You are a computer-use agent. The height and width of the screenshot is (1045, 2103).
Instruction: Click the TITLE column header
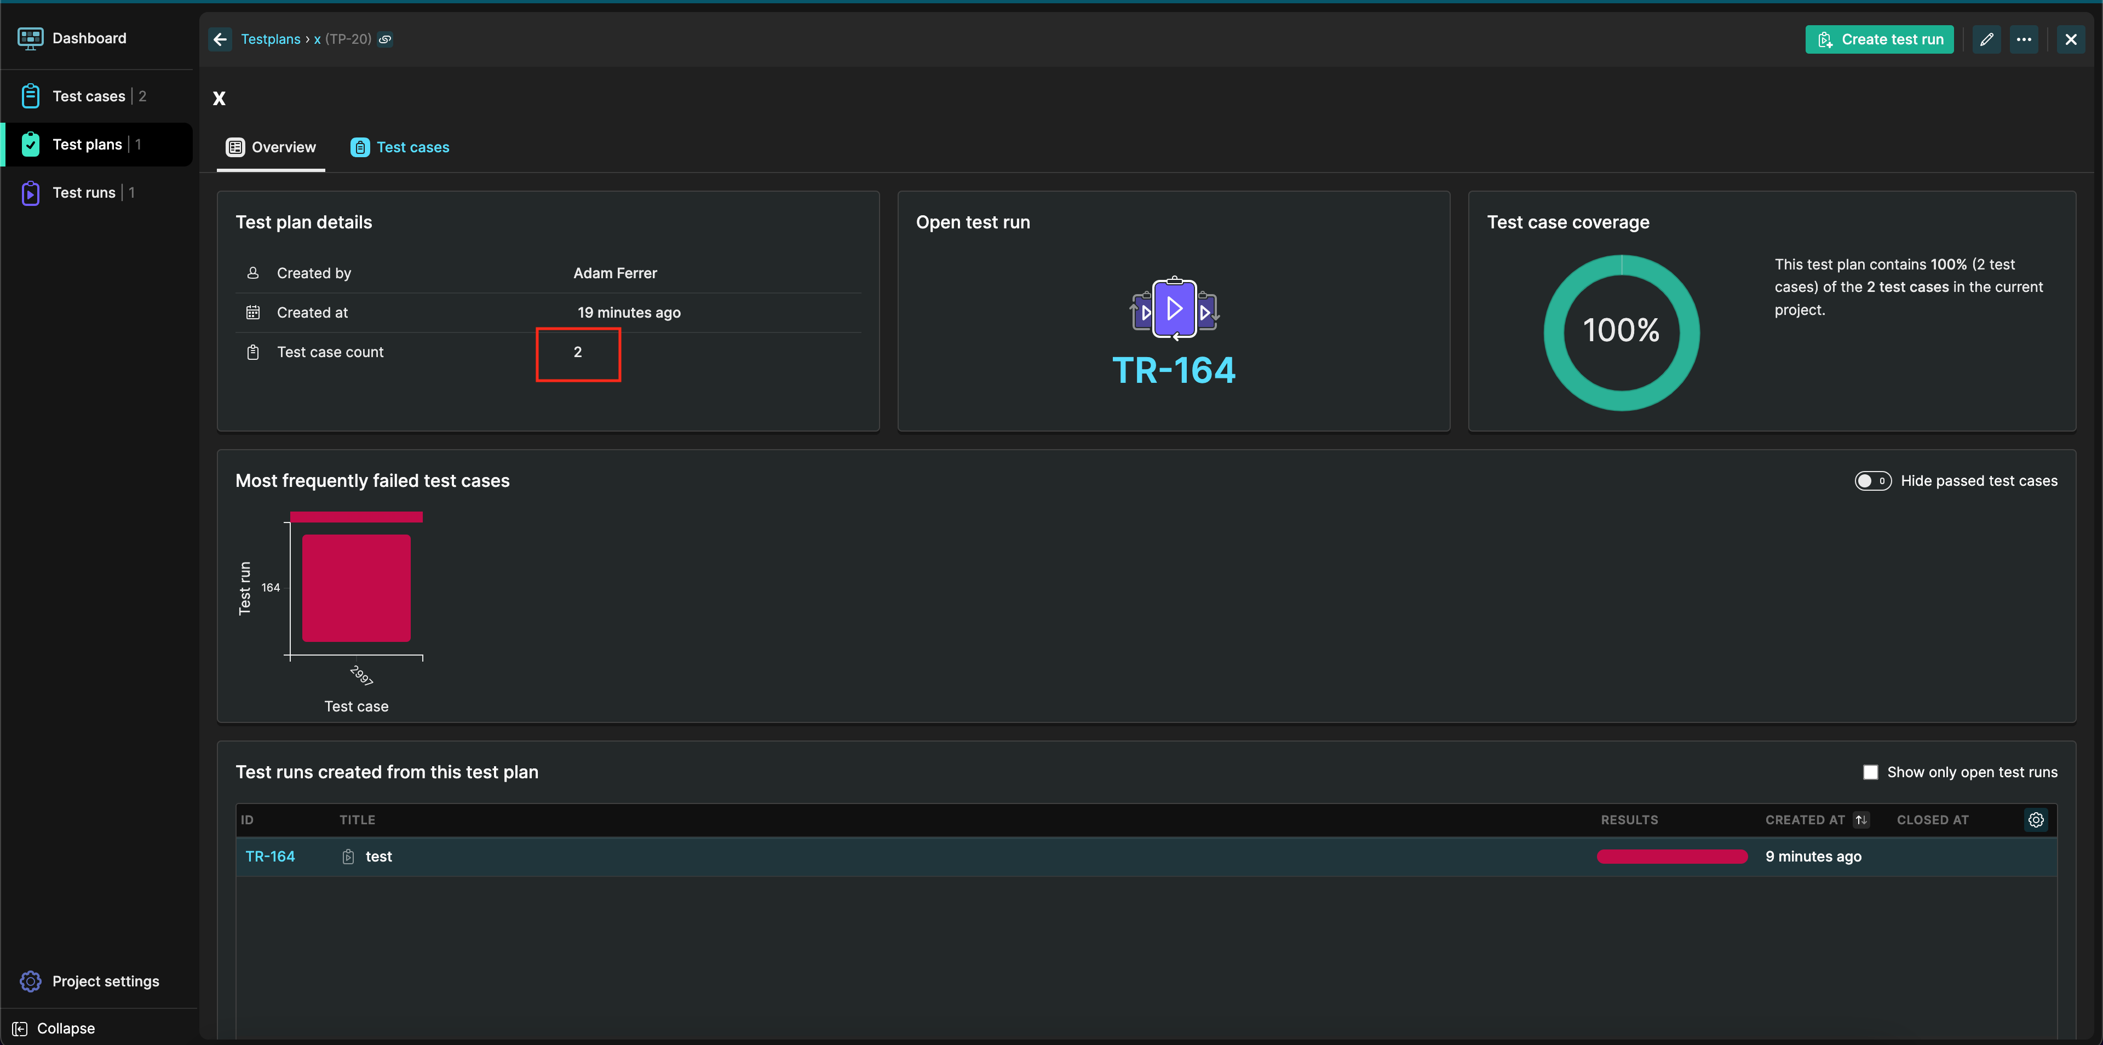(358, 820)
